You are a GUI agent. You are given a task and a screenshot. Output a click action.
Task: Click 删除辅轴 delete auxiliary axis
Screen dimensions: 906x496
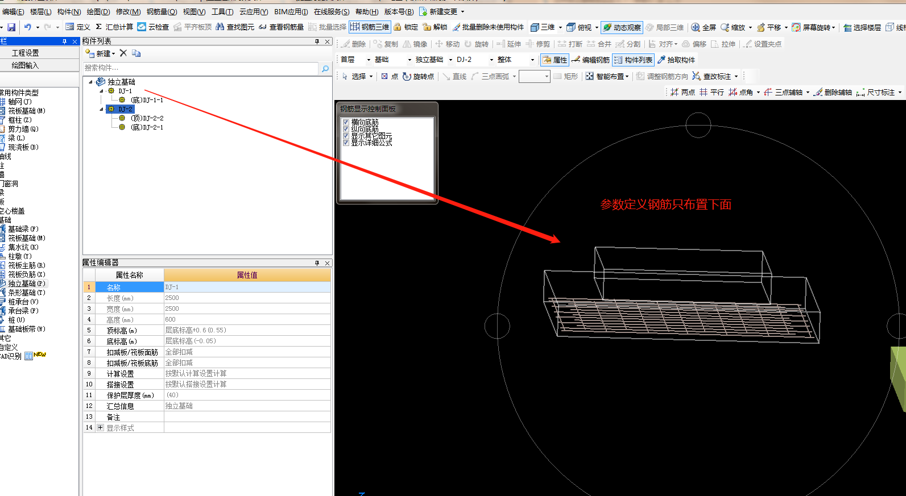[x=833, y=92]
